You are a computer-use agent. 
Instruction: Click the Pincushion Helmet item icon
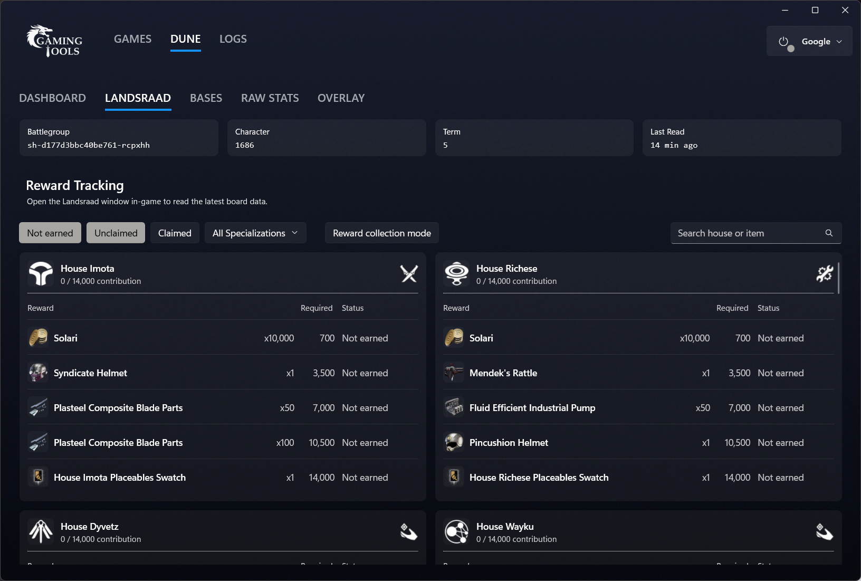coord(454,442)
